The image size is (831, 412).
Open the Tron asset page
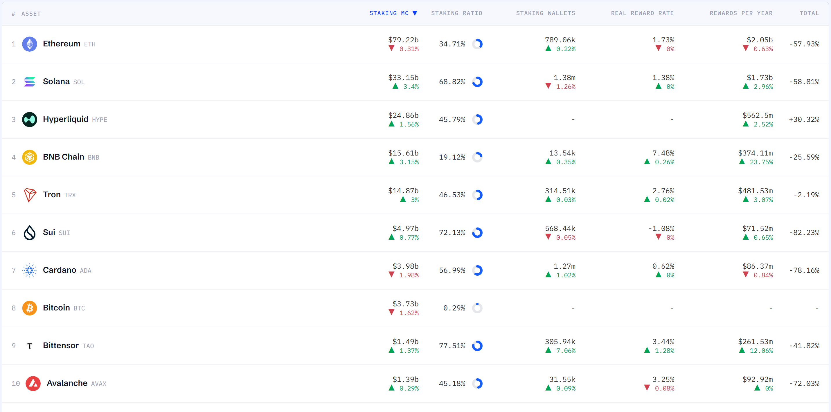52,194
